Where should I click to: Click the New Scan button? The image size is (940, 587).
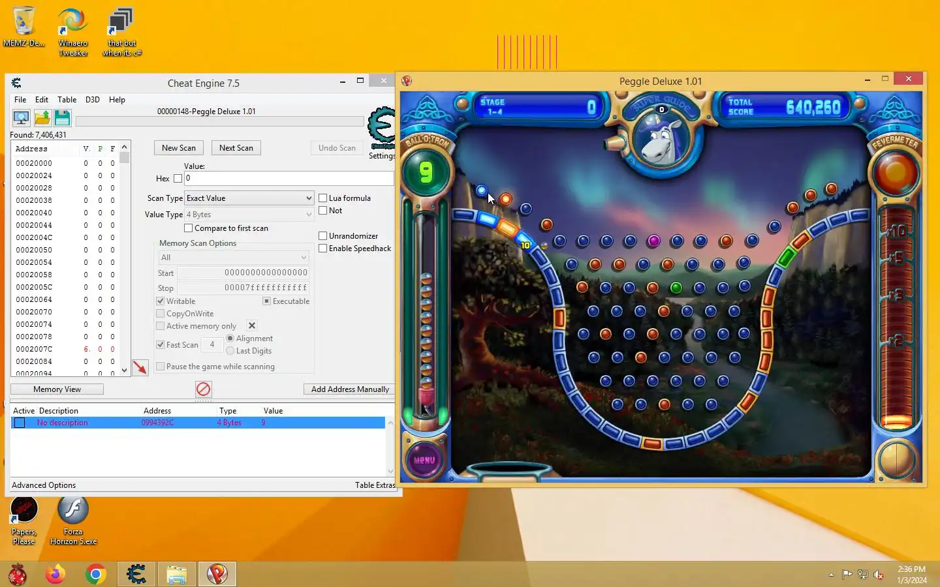coord(179,148)
